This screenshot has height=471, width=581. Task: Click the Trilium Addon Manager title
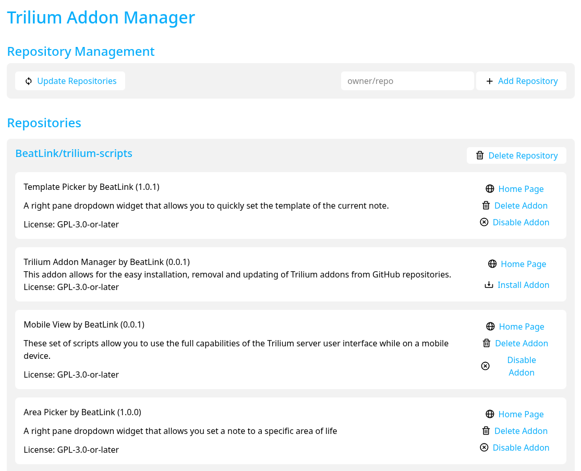coord(101,18)
